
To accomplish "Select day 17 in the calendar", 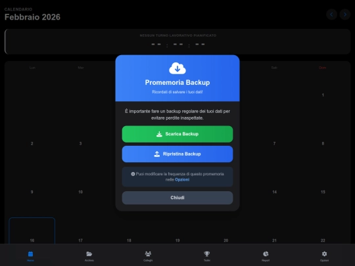I will click(80, 240).
